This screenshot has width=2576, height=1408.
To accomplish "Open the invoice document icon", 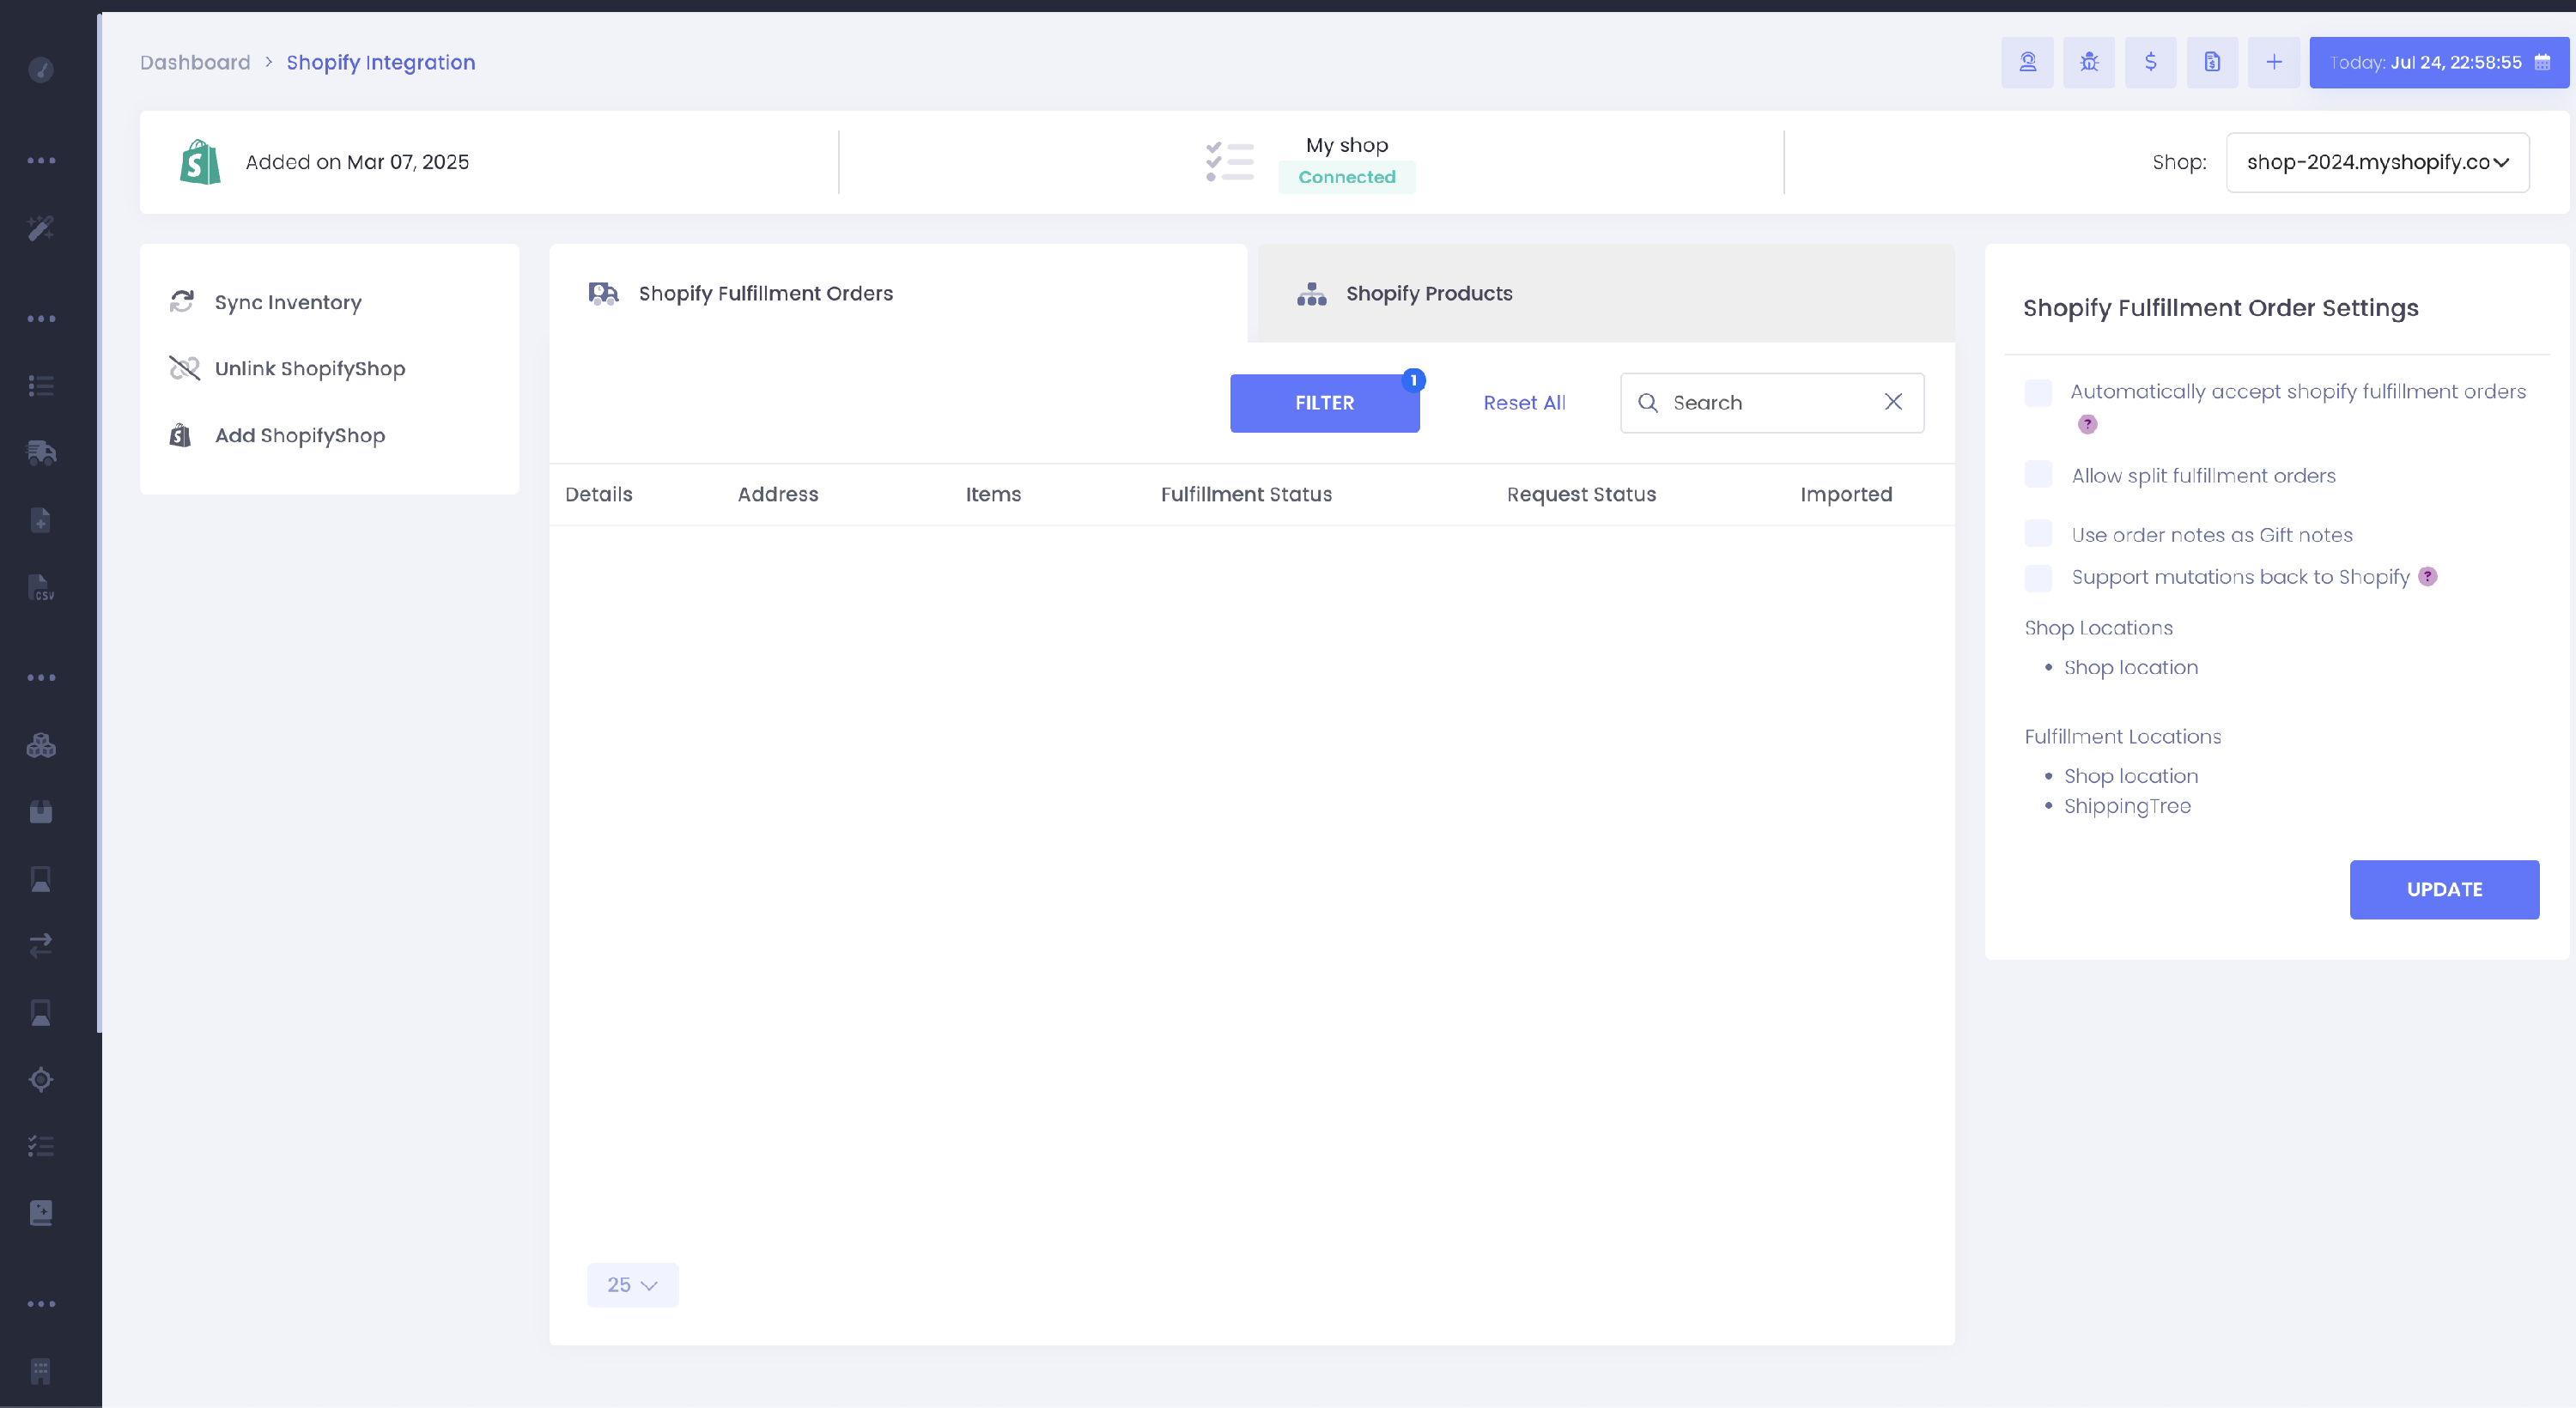I will 2212,62.
